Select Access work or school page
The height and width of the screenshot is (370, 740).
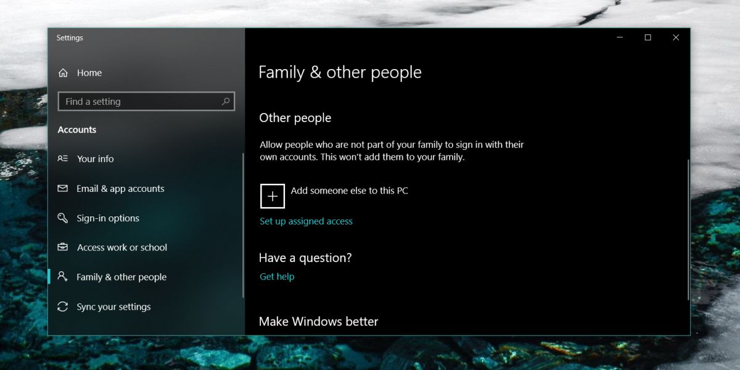pos(121,247)
